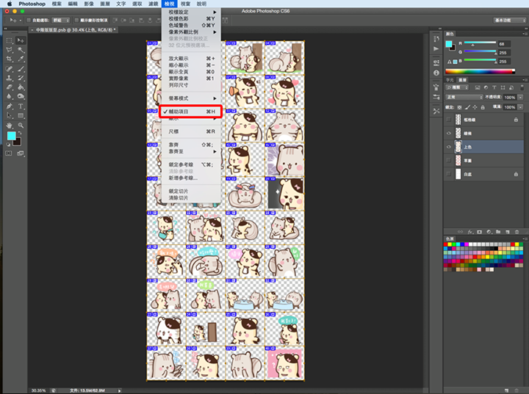The image size is (529, 394).
Task: Select the Healing Brush tool
Action: [x=9, y=69]
